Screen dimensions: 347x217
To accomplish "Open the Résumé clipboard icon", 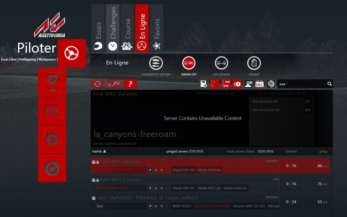I will coord(254,63).
